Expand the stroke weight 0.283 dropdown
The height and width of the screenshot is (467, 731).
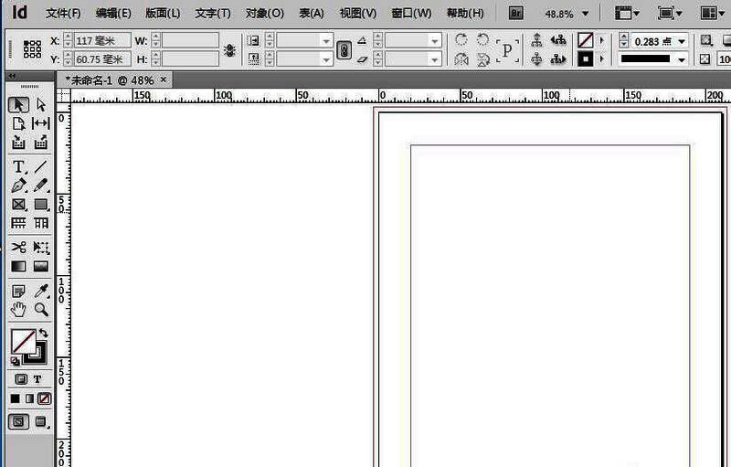[683, 42]
